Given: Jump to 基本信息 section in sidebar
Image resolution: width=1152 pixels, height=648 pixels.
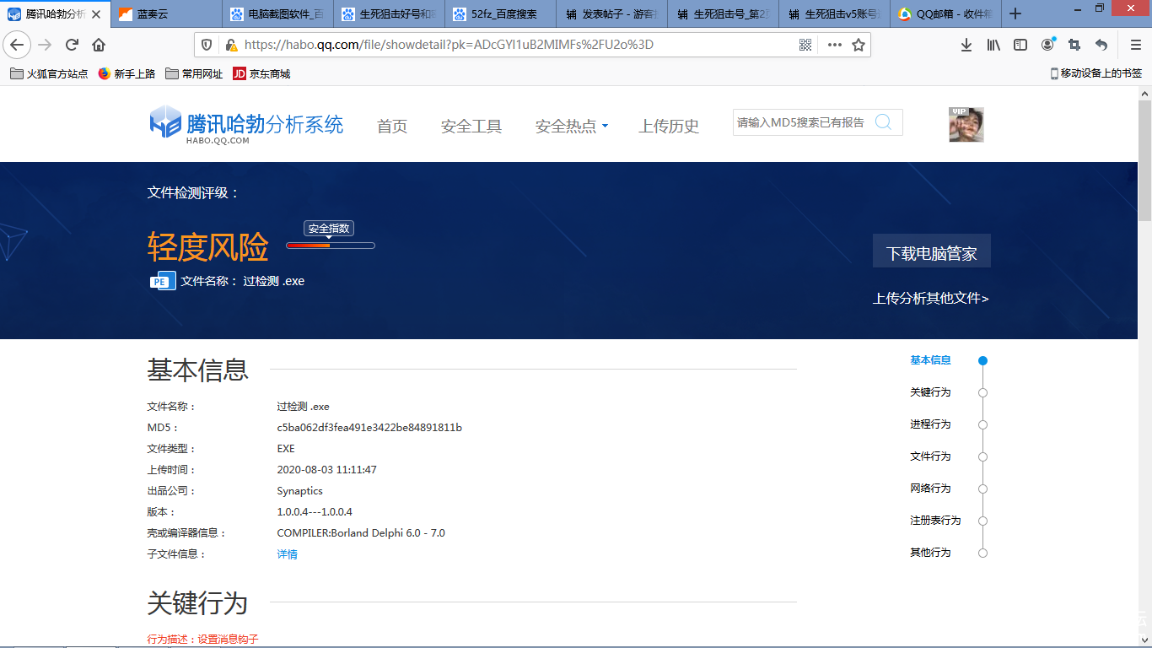Looking at the screenshot, I should click(x=930, y=360).
